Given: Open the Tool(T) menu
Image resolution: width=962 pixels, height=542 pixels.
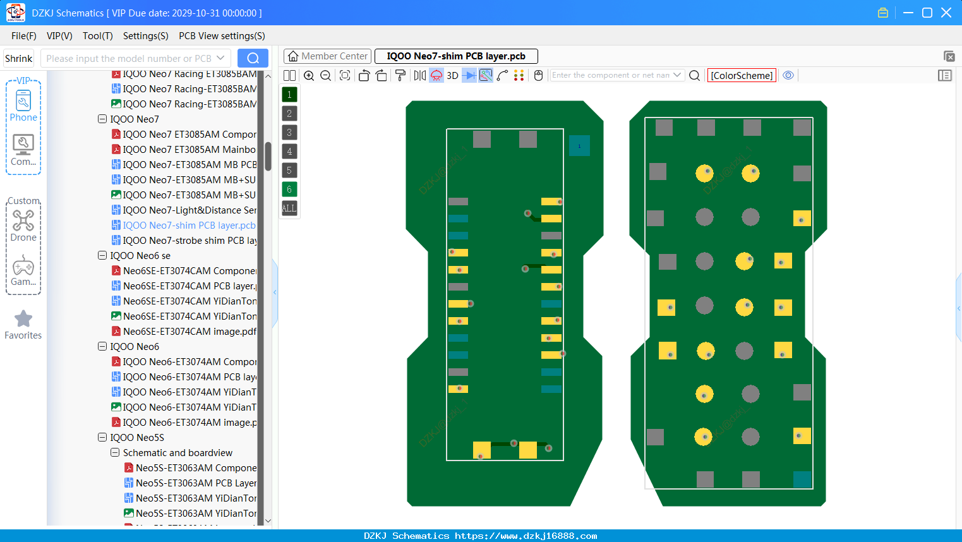Looking at the screenshot, I should (x=98, y=36).
